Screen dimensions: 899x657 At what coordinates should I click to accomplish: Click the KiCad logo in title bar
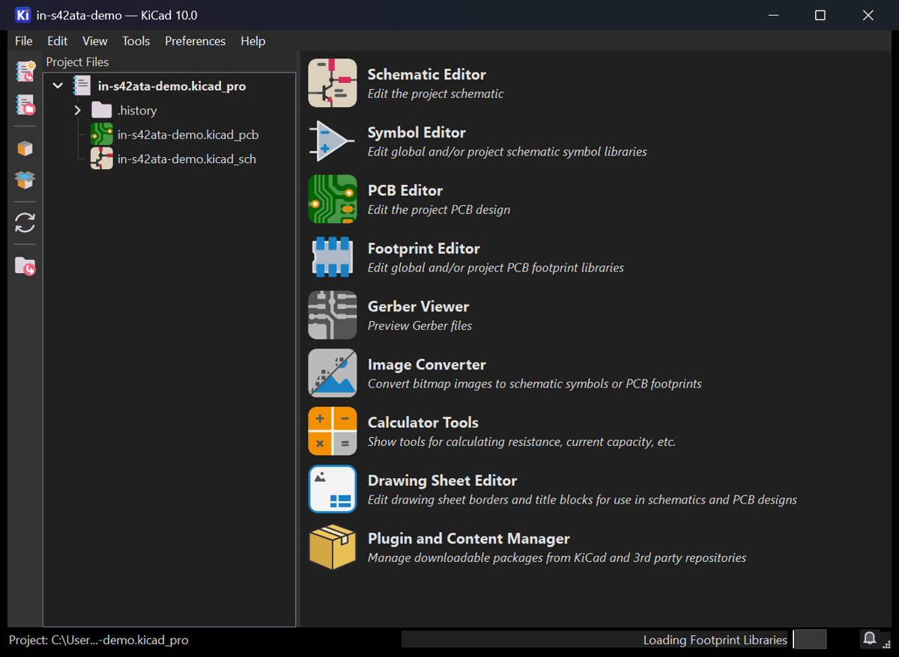click(22, 15)
